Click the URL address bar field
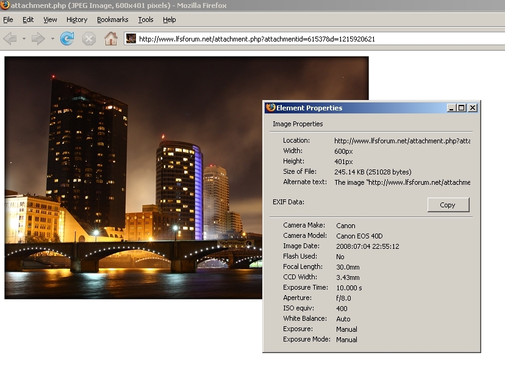 click(x=314, y=39)
